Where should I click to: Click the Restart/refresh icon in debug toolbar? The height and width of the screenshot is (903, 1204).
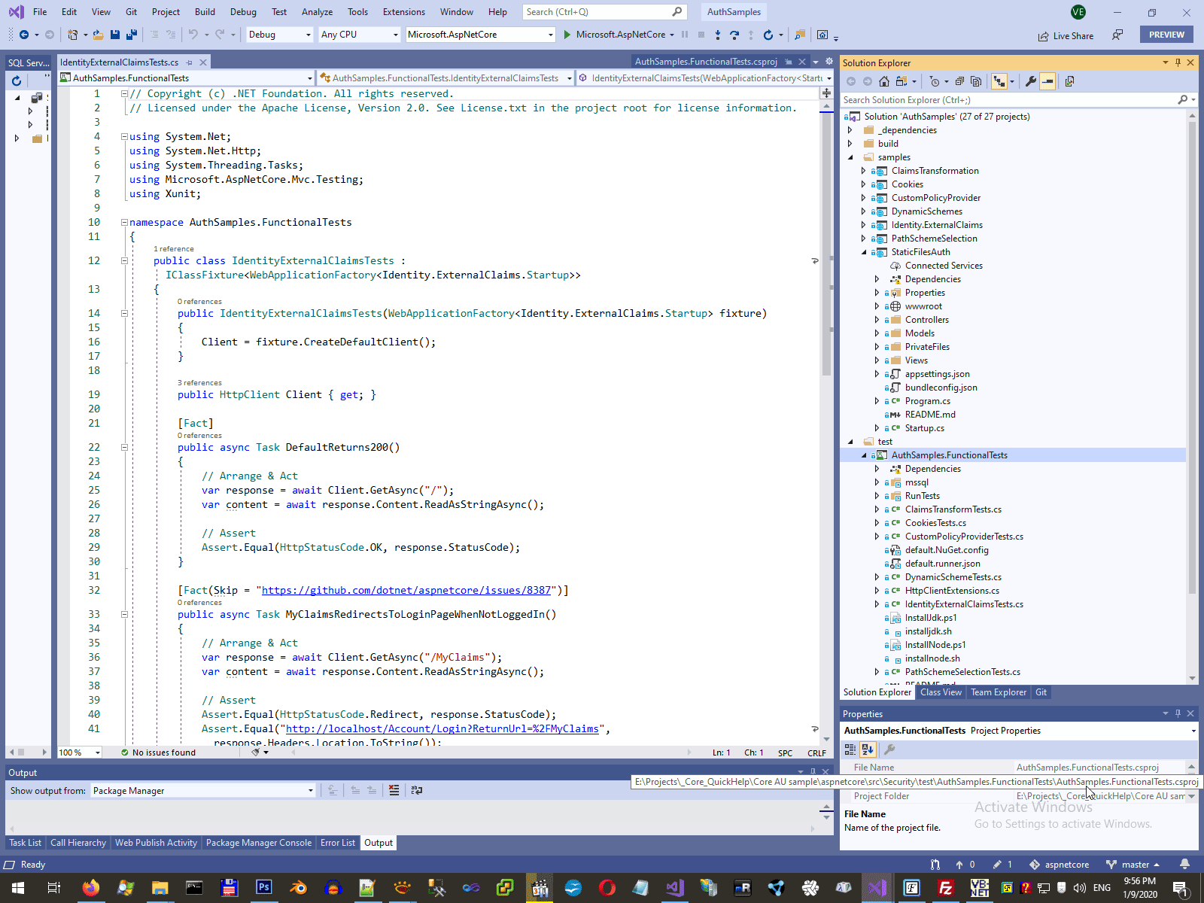(768, 35)
